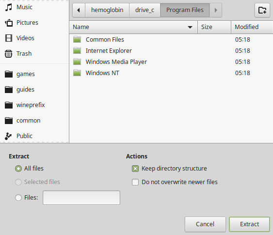Click the path bar right arrow
Image resolution: width=273 pixels, height=235 pixels.
[216, 10]
